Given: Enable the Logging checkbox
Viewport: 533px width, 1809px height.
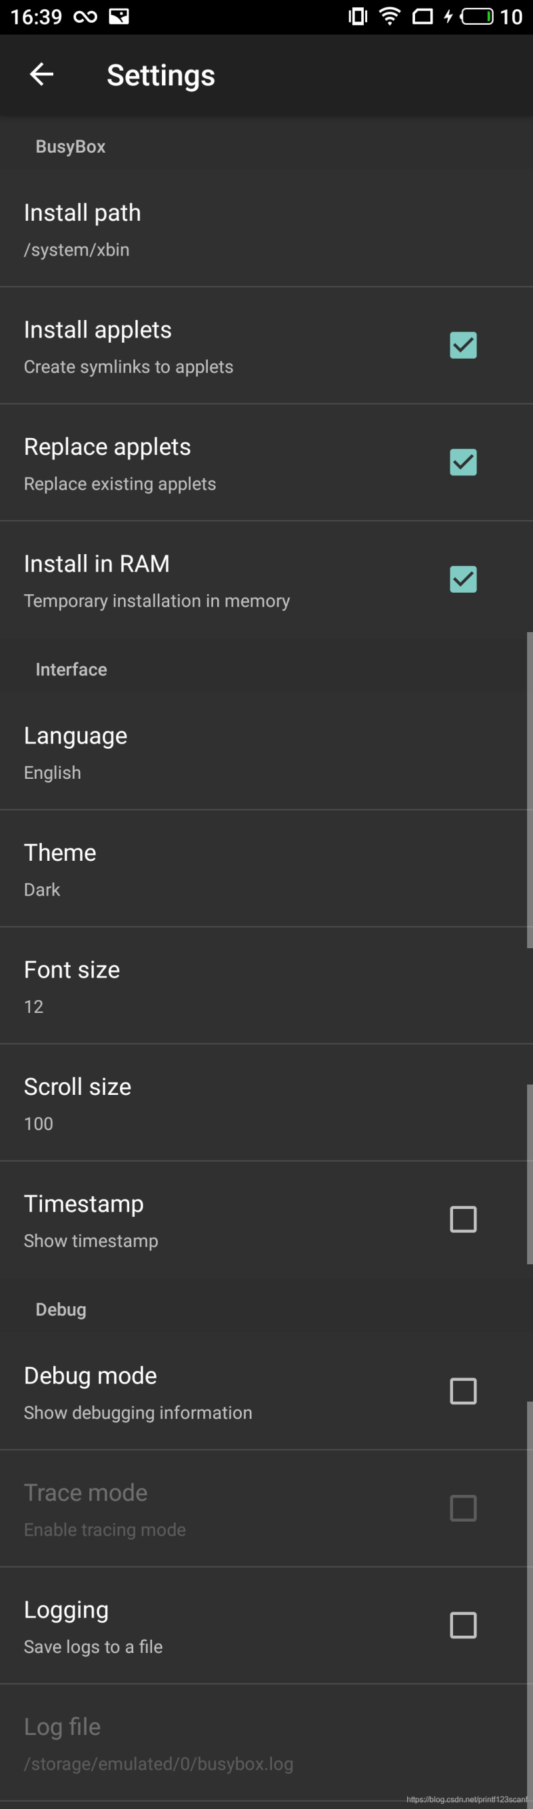Looking at the screenshot, I should pyautogui.click(x=463, y=1625).
